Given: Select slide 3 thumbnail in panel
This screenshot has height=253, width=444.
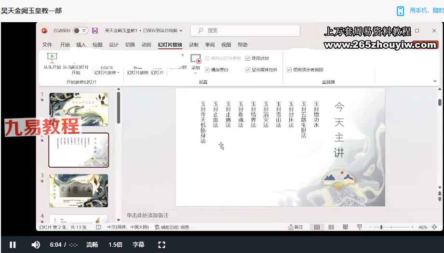Looking at the screenshot, I should (x=79, y=190).
